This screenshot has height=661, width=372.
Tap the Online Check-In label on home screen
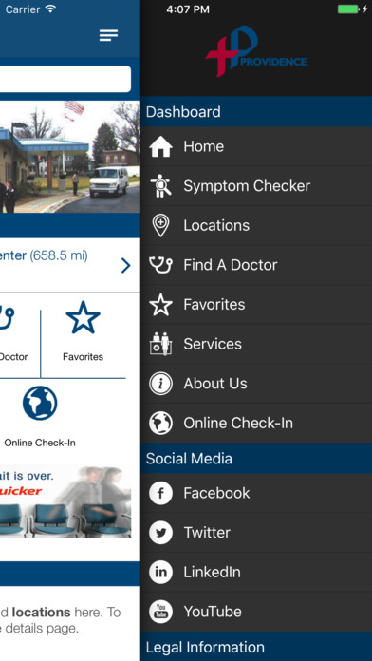[x=40, y=444]
